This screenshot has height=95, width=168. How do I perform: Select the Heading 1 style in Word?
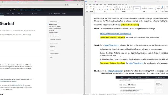coord(151,8)
